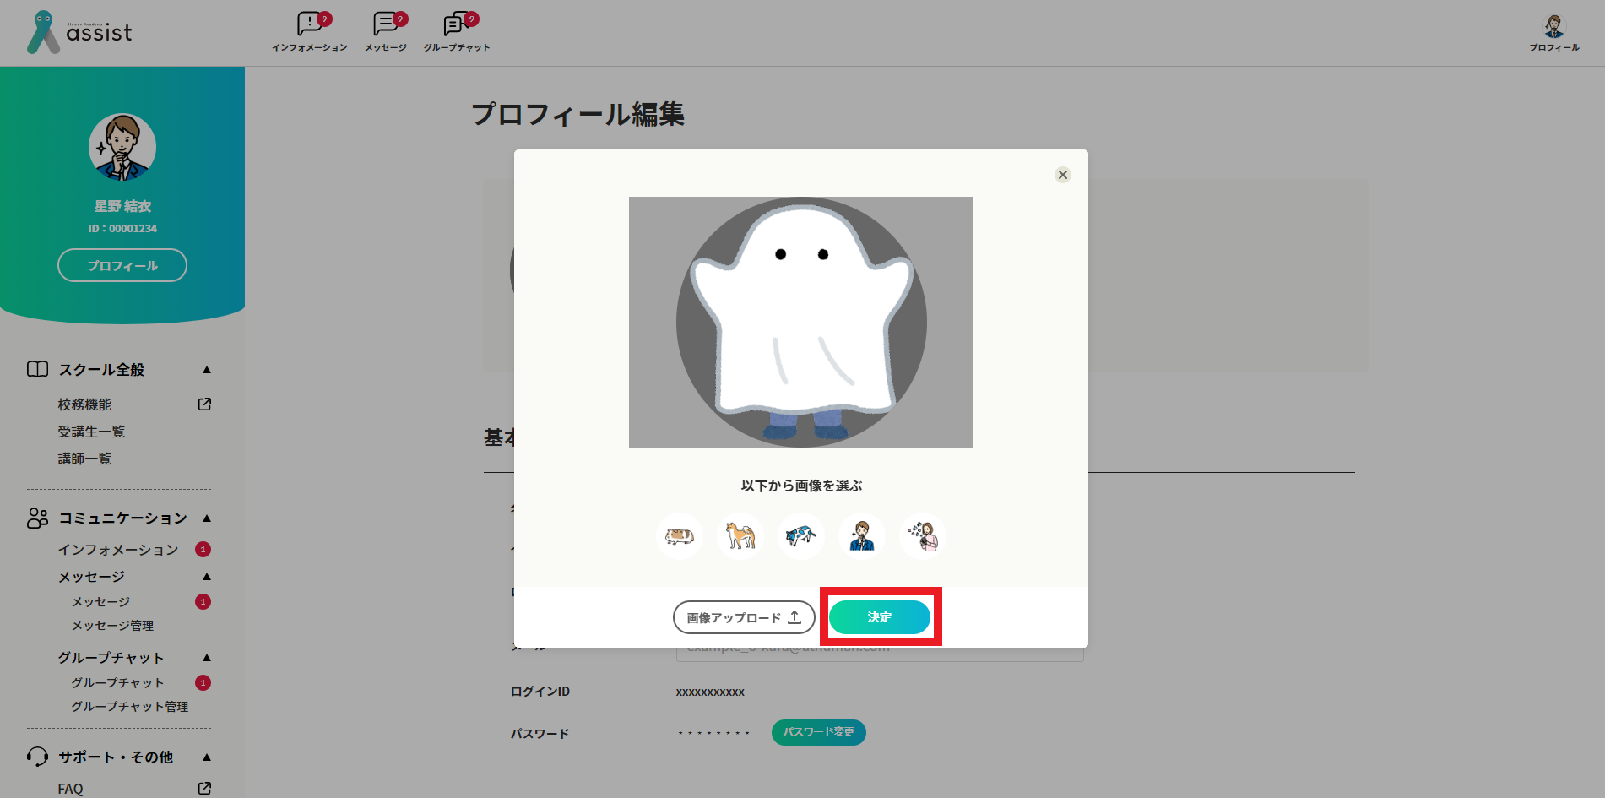Go to メッセージ管理 in sidebar
This screenshot has width=1605, height=798.
112,626
